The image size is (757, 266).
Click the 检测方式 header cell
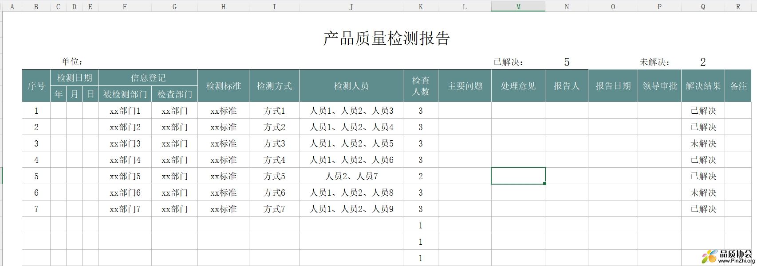pos(274,86)
